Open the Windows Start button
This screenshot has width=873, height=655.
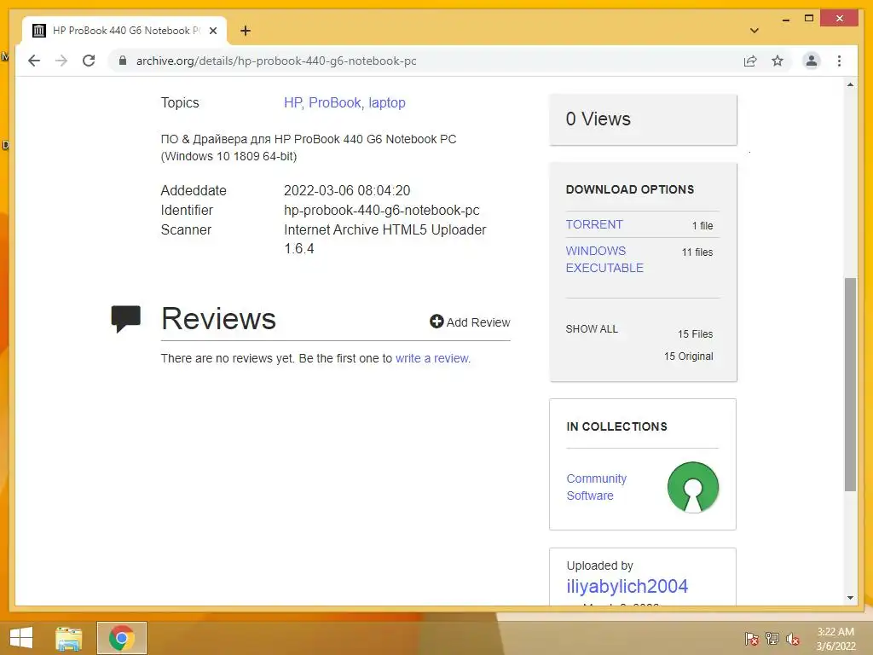pos(21,638)
